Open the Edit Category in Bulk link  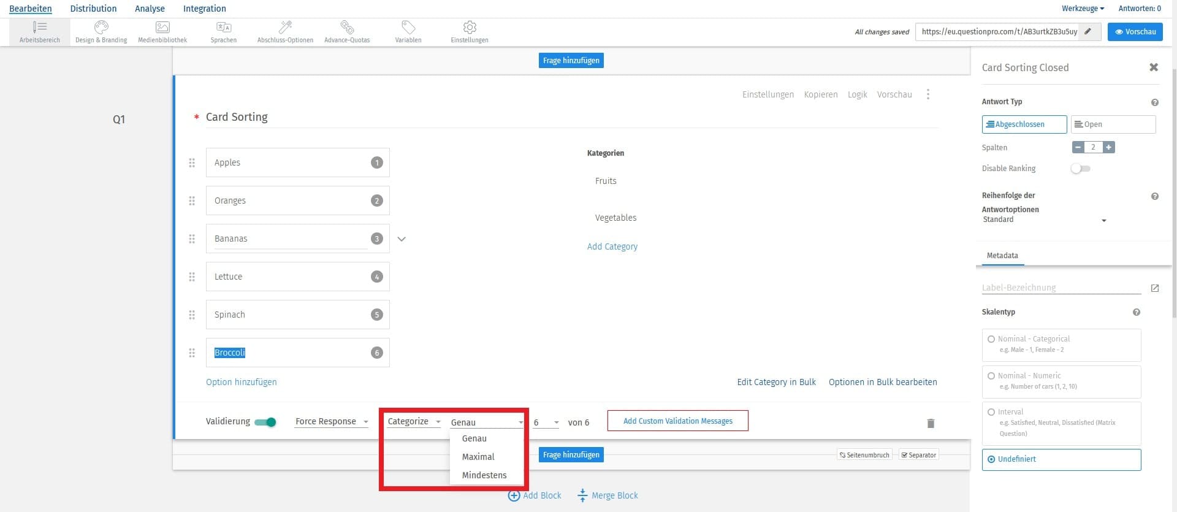[x=776, y=382]
